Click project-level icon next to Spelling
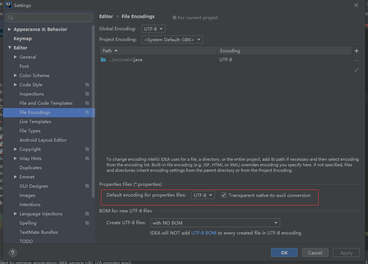 [87, 223]
